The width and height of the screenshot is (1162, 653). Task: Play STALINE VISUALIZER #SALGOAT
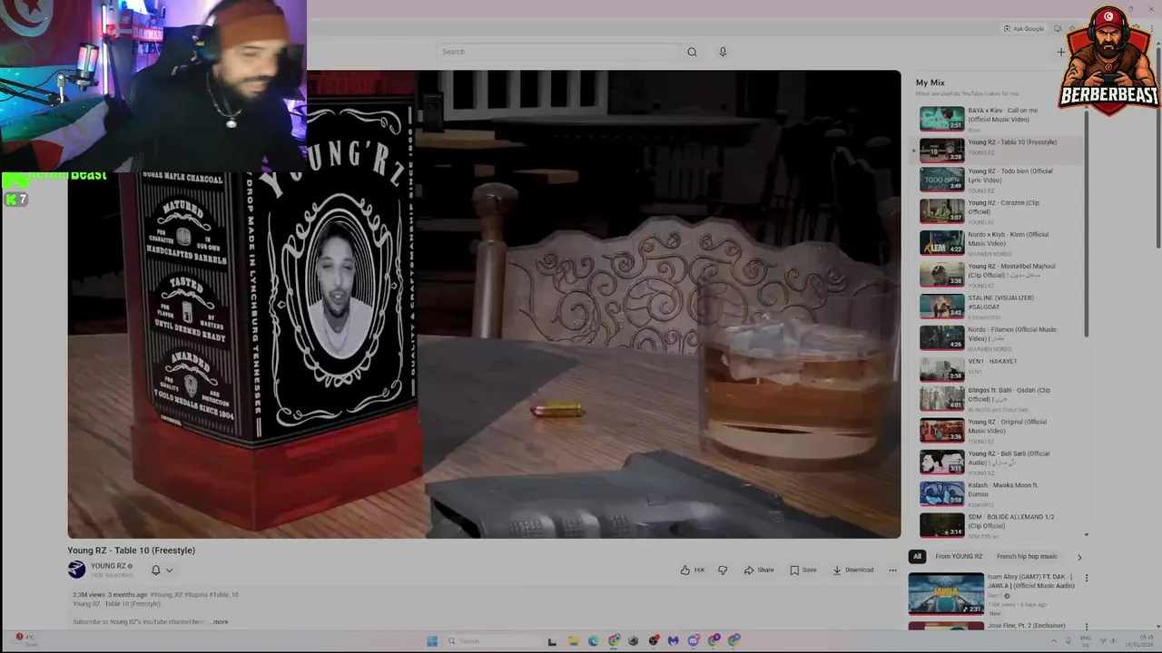point(1000,307)
